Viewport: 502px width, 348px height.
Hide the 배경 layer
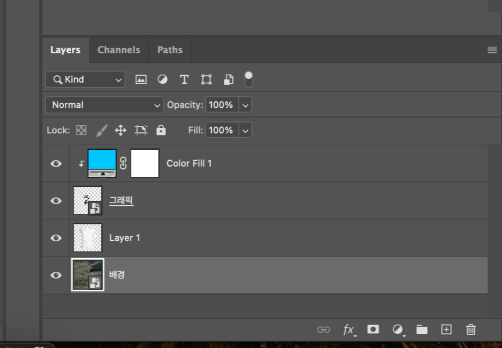coord(56,275)
